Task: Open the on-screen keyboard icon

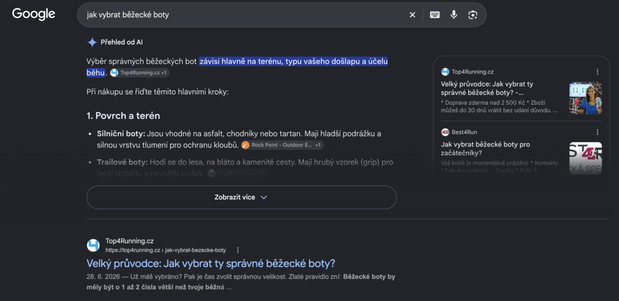Action: click(x=435, y=15)
